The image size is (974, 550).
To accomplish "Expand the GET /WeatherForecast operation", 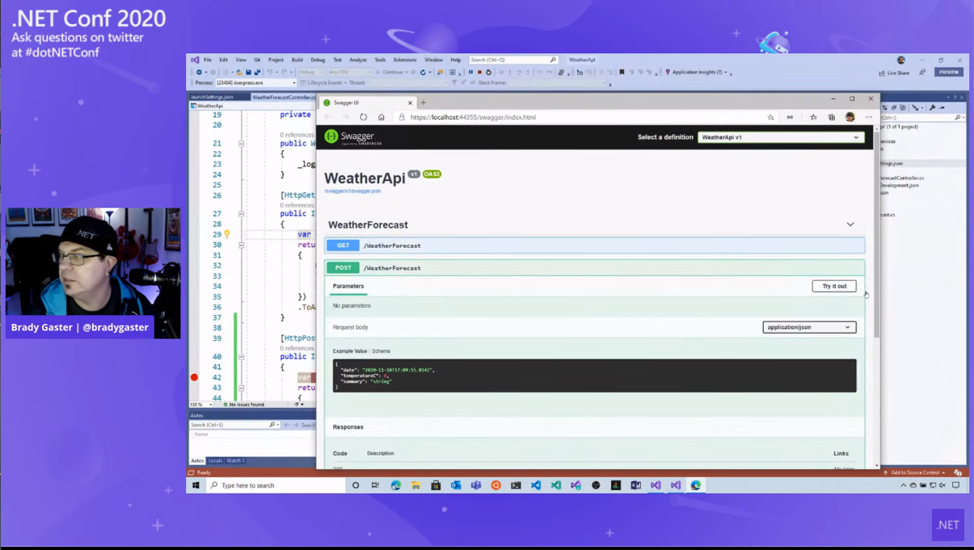I will click(595, 246).
